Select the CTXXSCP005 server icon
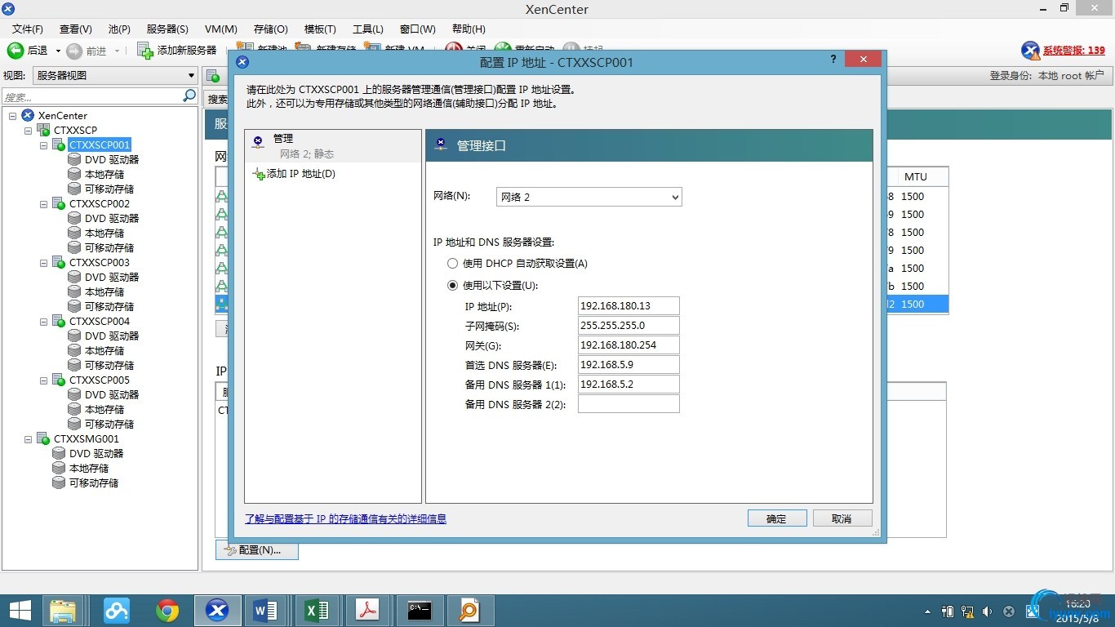This screenshot has width=1115, height=627. coord(59,380)
